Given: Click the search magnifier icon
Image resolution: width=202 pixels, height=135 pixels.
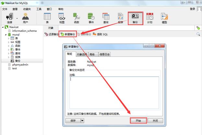Looking at the screenshot, I should [198, 34].
